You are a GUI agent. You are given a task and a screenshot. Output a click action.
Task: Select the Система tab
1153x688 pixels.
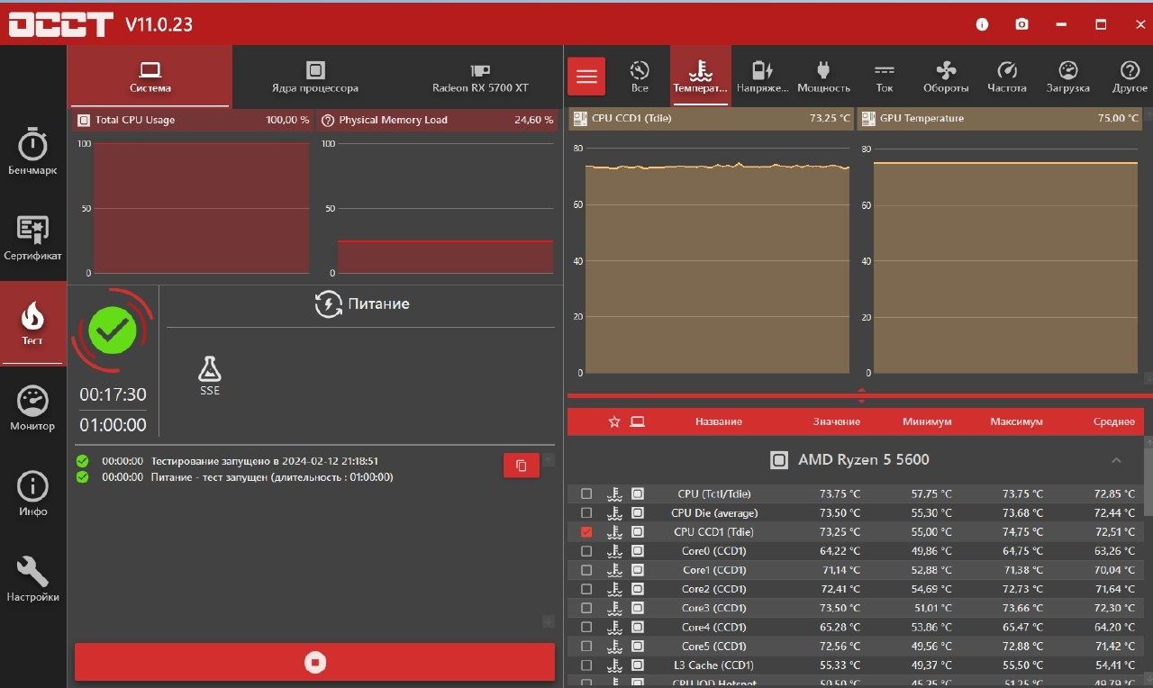pyautogui.click(x=150, y=77)
